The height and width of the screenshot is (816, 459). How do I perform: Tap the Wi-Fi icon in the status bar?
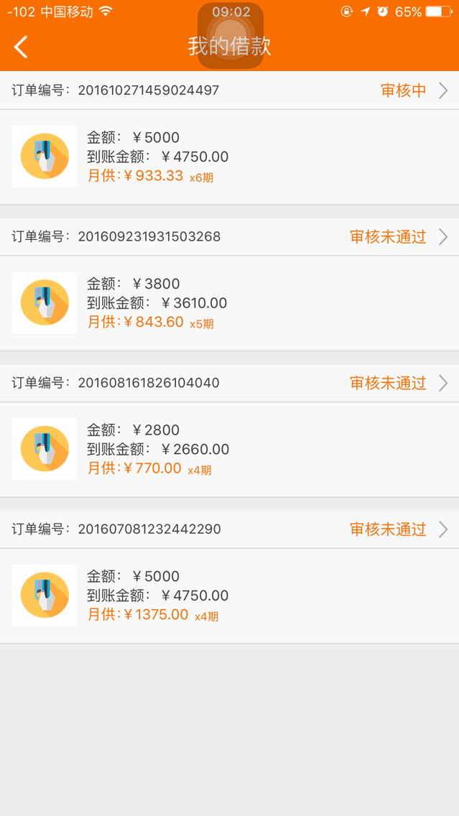click(x=106, y=11)
